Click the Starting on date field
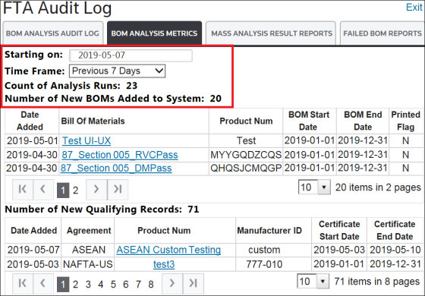This screenshot has width=425, height=296. click(131, 55)
